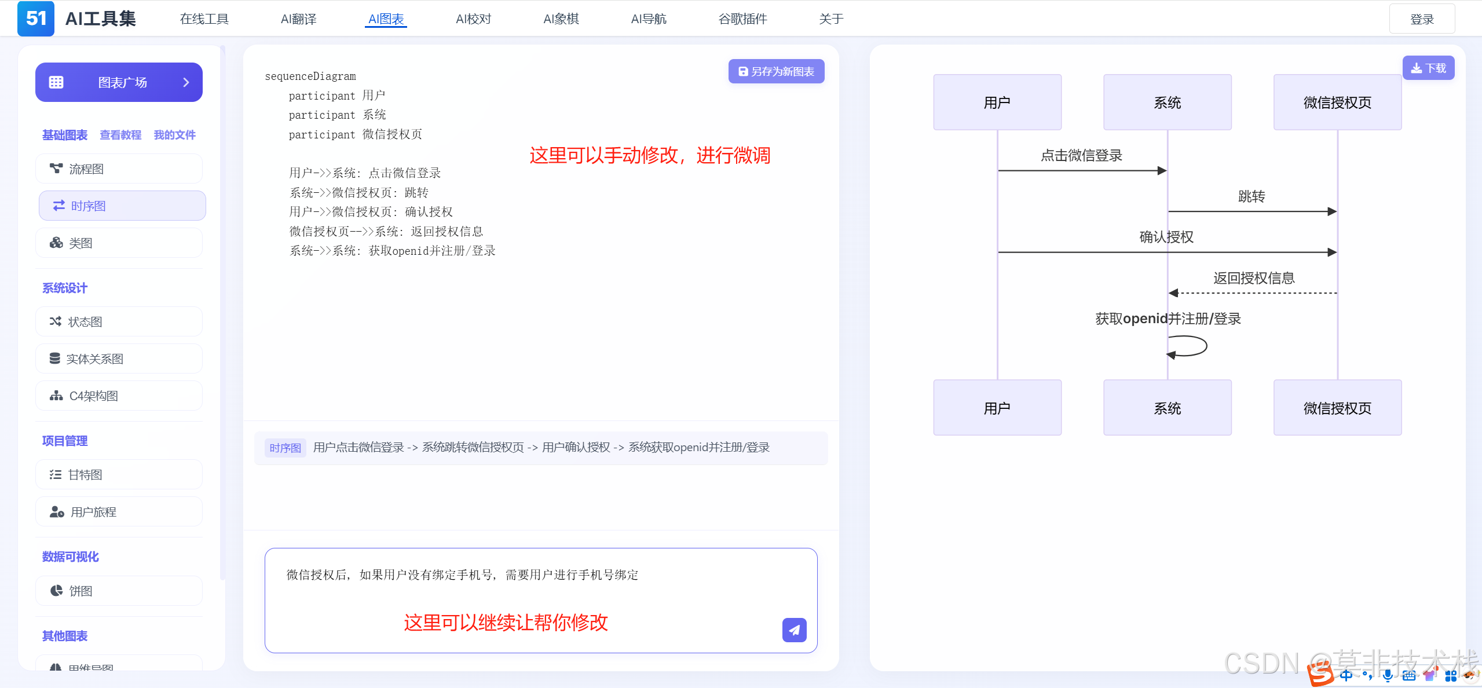1482x688 pixels.
Task: Download the diagram with 下载 button
Action: [x=1428, y=68]
